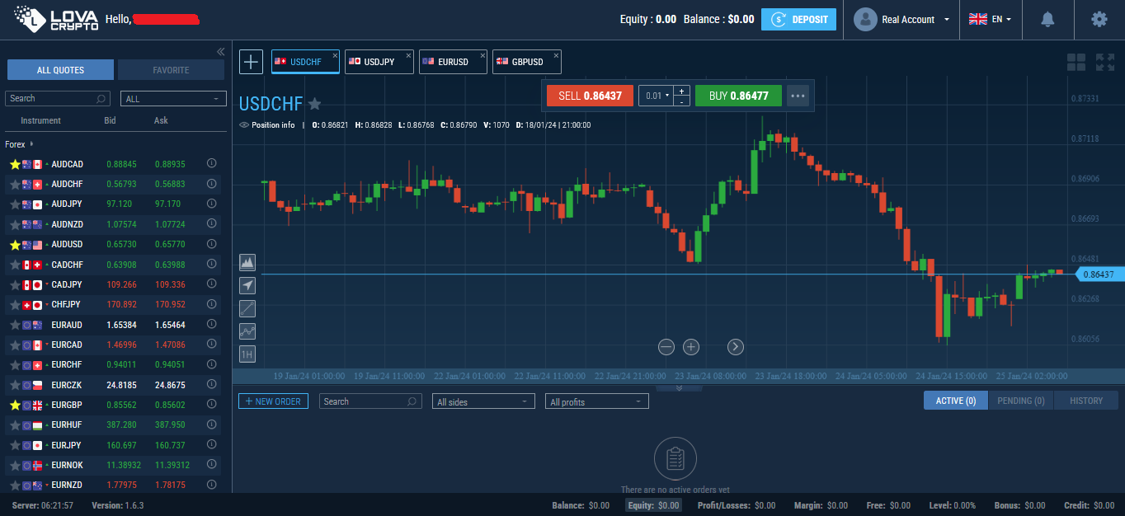
Task: Select the chart type area icon
Action: pos(247,262)
